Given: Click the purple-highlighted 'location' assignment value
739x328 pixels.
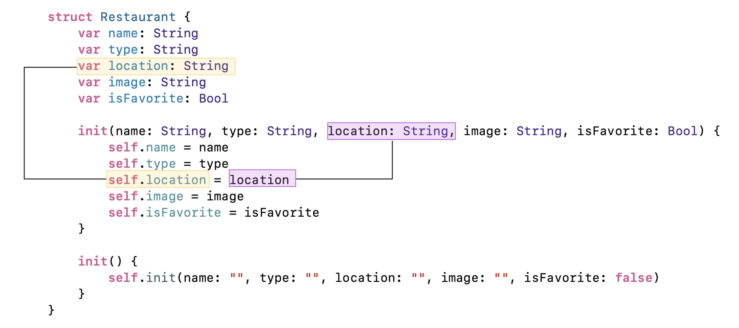Looking at the screenshot, I should tap(262, 180).
